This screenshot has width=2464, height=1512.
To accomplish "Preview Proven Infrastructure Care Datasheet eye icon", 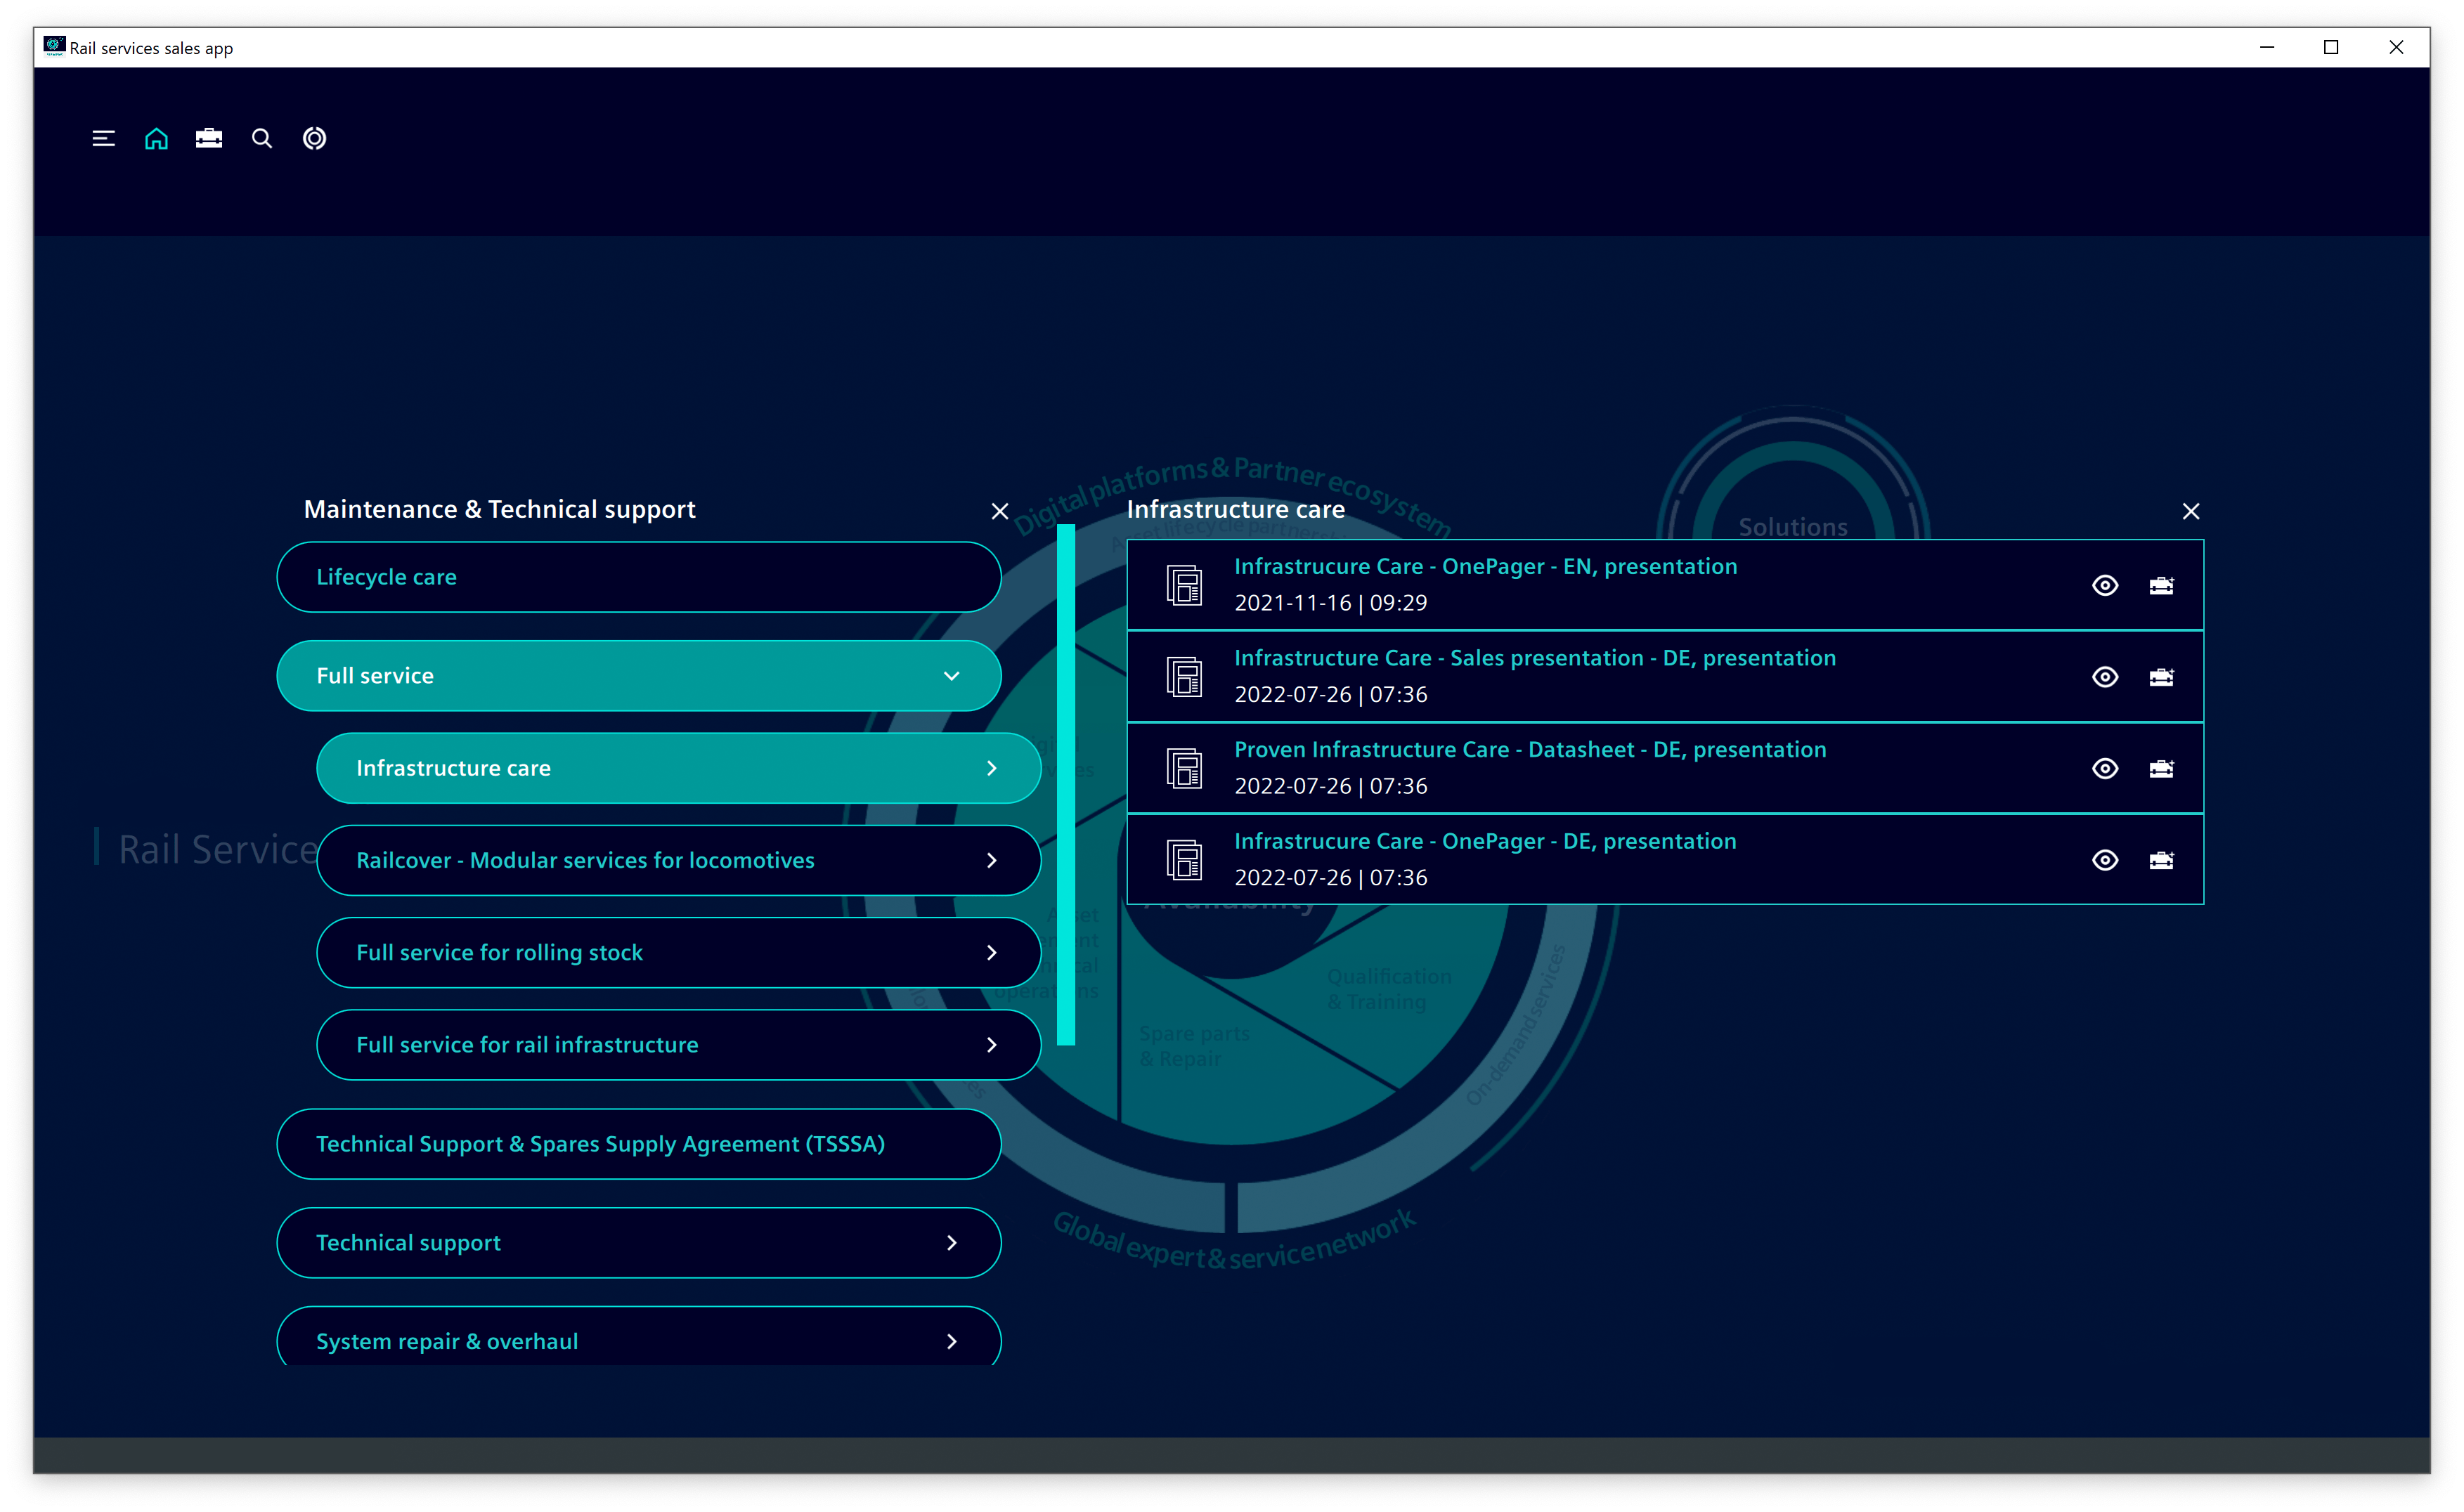I will tap(2105, 768).
